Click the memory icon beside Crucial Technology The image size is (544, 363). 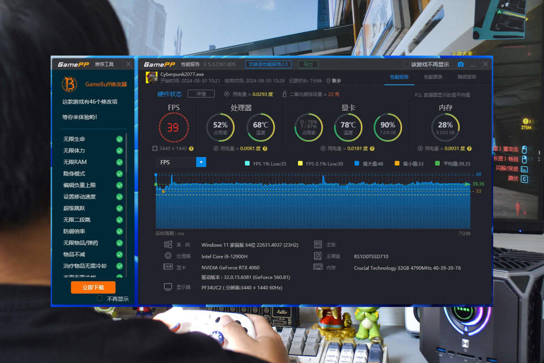tap(318, 267)
